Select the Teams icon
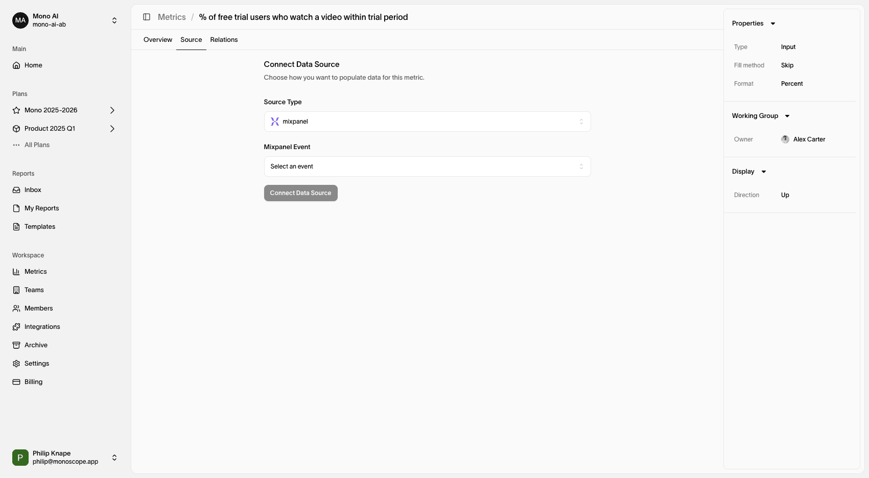This screenshot has width=869, height=478. (16, 290)
